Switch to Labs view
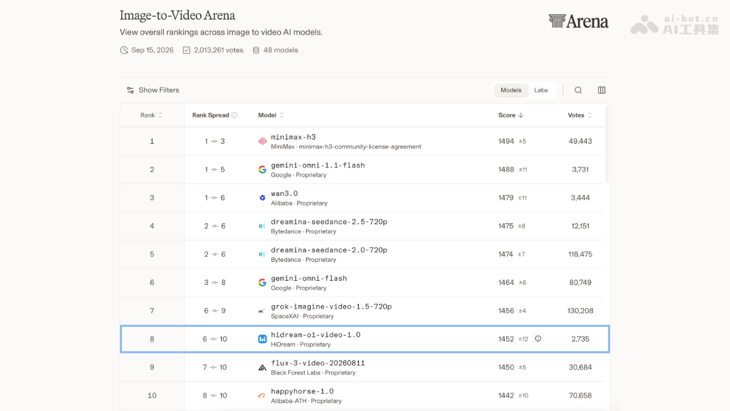730x411 pixels. (541, 90)
